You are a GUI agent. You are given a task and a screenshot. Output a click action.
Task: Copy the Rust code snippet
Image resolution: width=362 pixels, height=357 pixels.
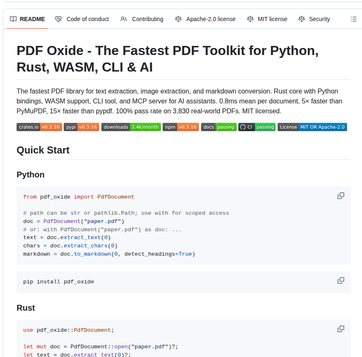(341, 329)
